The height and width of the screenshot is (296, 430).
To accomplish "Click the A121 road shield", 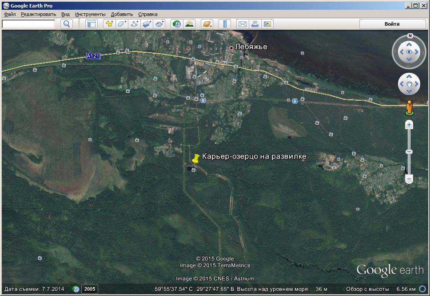I will tap(93, 56).
